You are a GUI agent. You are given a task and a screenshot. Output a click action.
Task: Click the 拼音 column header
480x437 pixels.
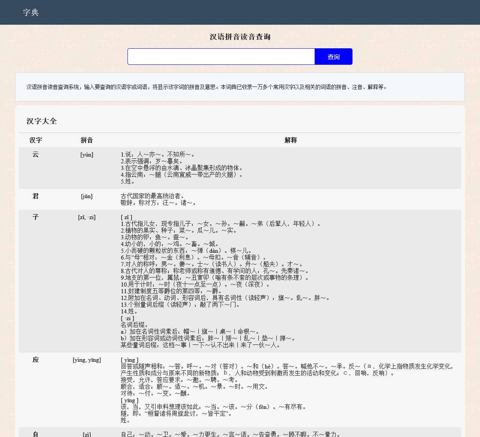87,140
